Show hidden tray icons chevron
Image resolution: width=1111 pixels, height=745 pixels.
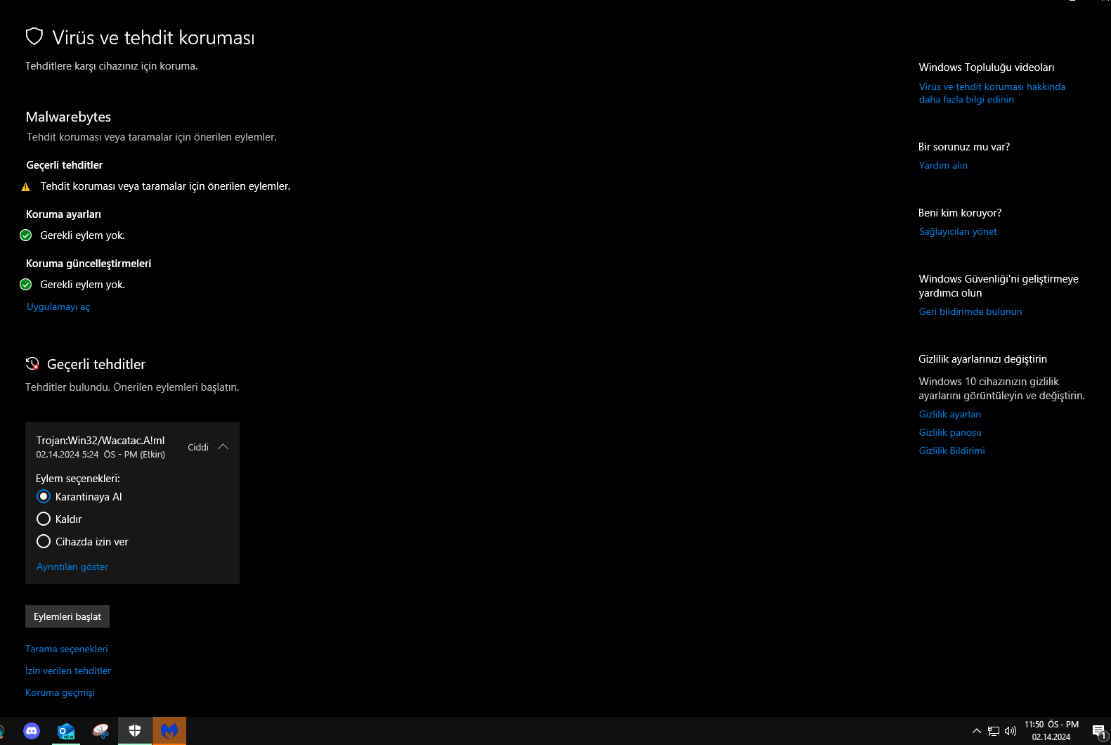click(x=977, y=731)
